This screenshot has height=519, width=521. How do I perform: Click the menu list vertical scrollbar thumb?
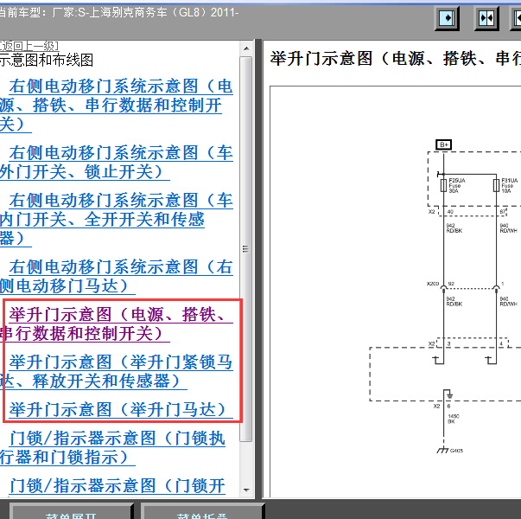point(246,249)
